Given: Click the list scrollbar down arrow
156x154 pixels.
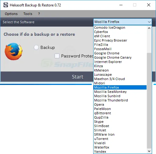Looking at the screenshot, I should coord(149,151).
